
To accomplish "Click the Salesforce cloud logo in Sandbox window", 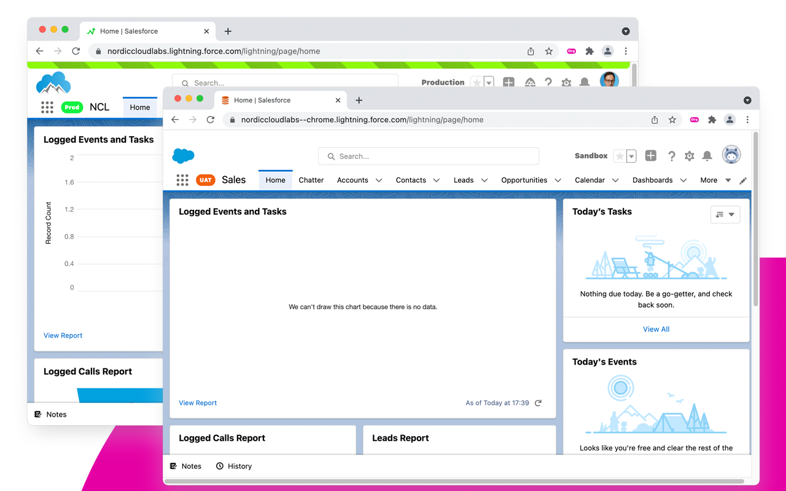I will [x=183, y=156].
